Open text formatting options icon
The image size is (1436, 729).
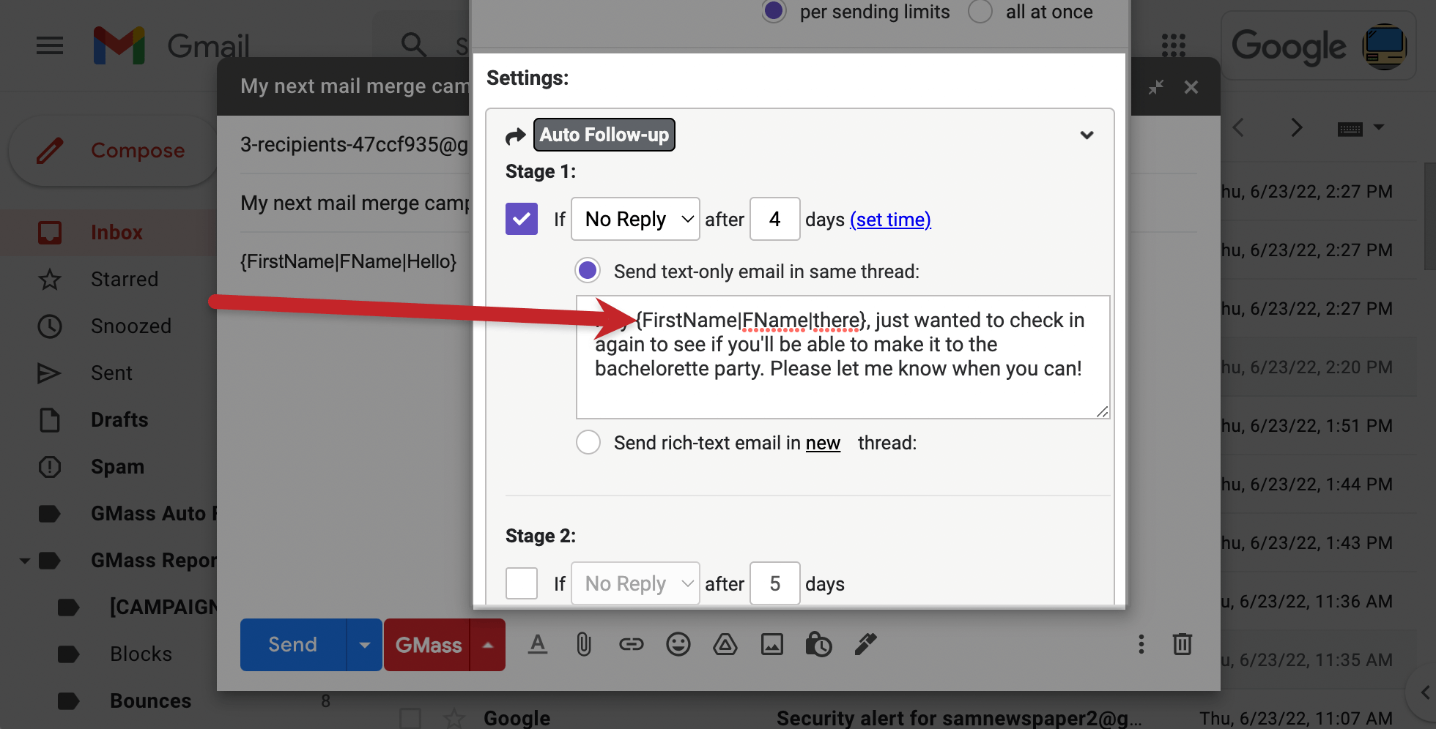pos(538,644)
